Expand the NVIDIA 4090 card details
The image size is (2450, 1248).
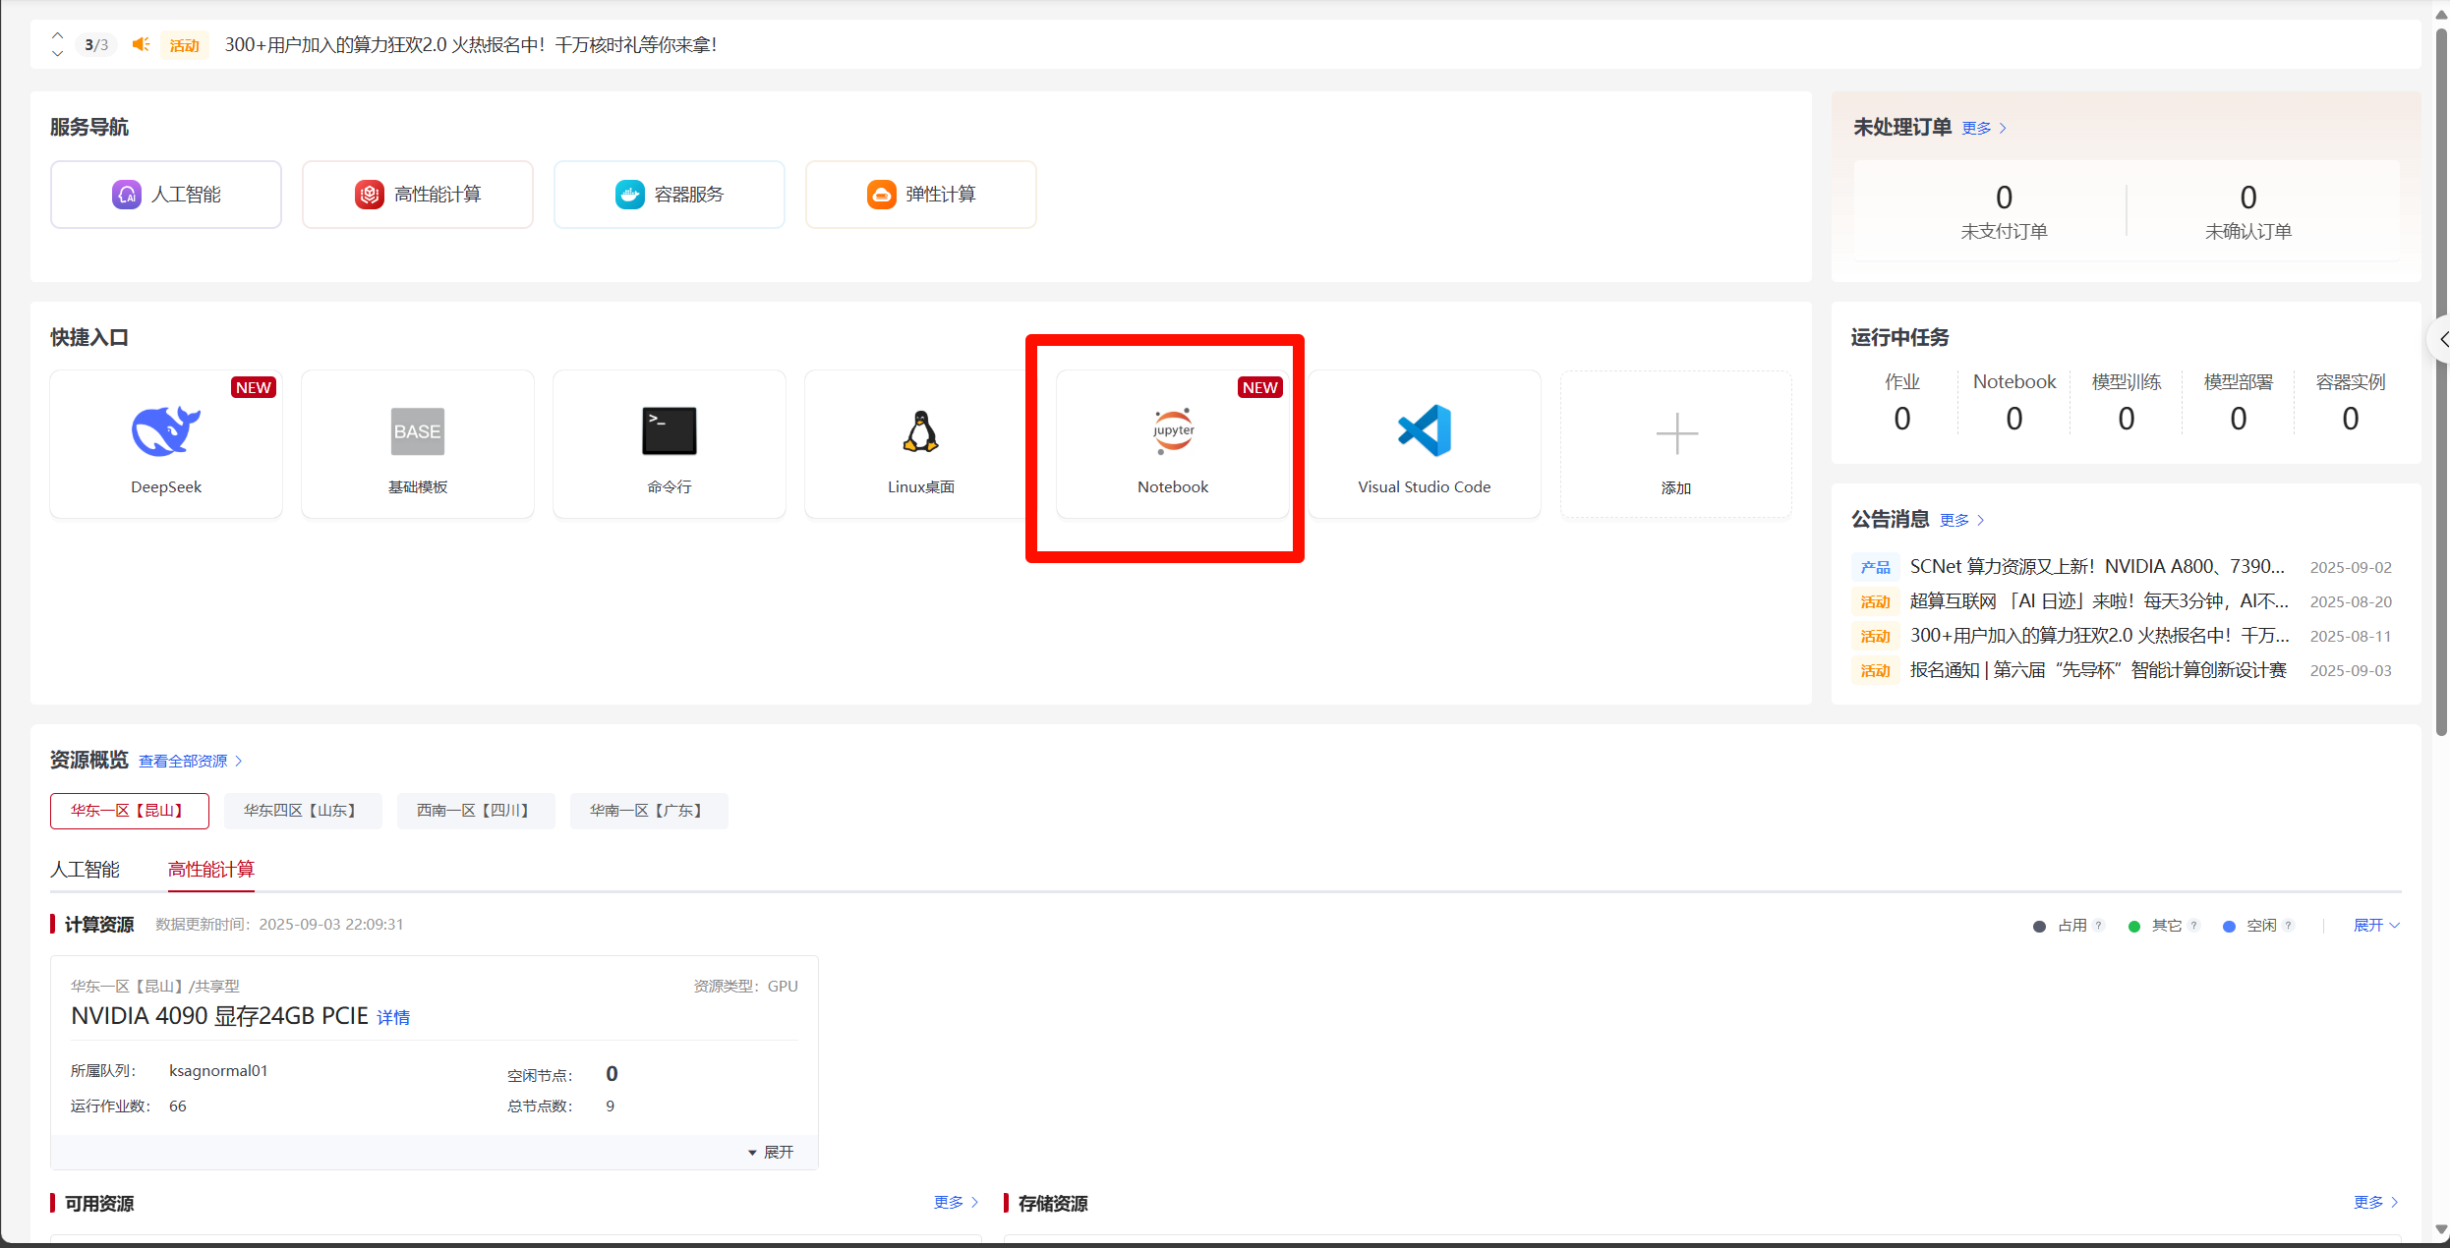pyautogui.click(x=771, y=1152)
